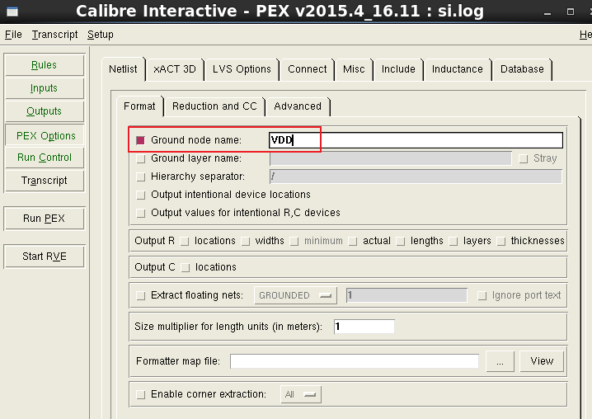Switch to the LVS Options tab
This screenshot has height=419, width=592.
coord(242,69)
